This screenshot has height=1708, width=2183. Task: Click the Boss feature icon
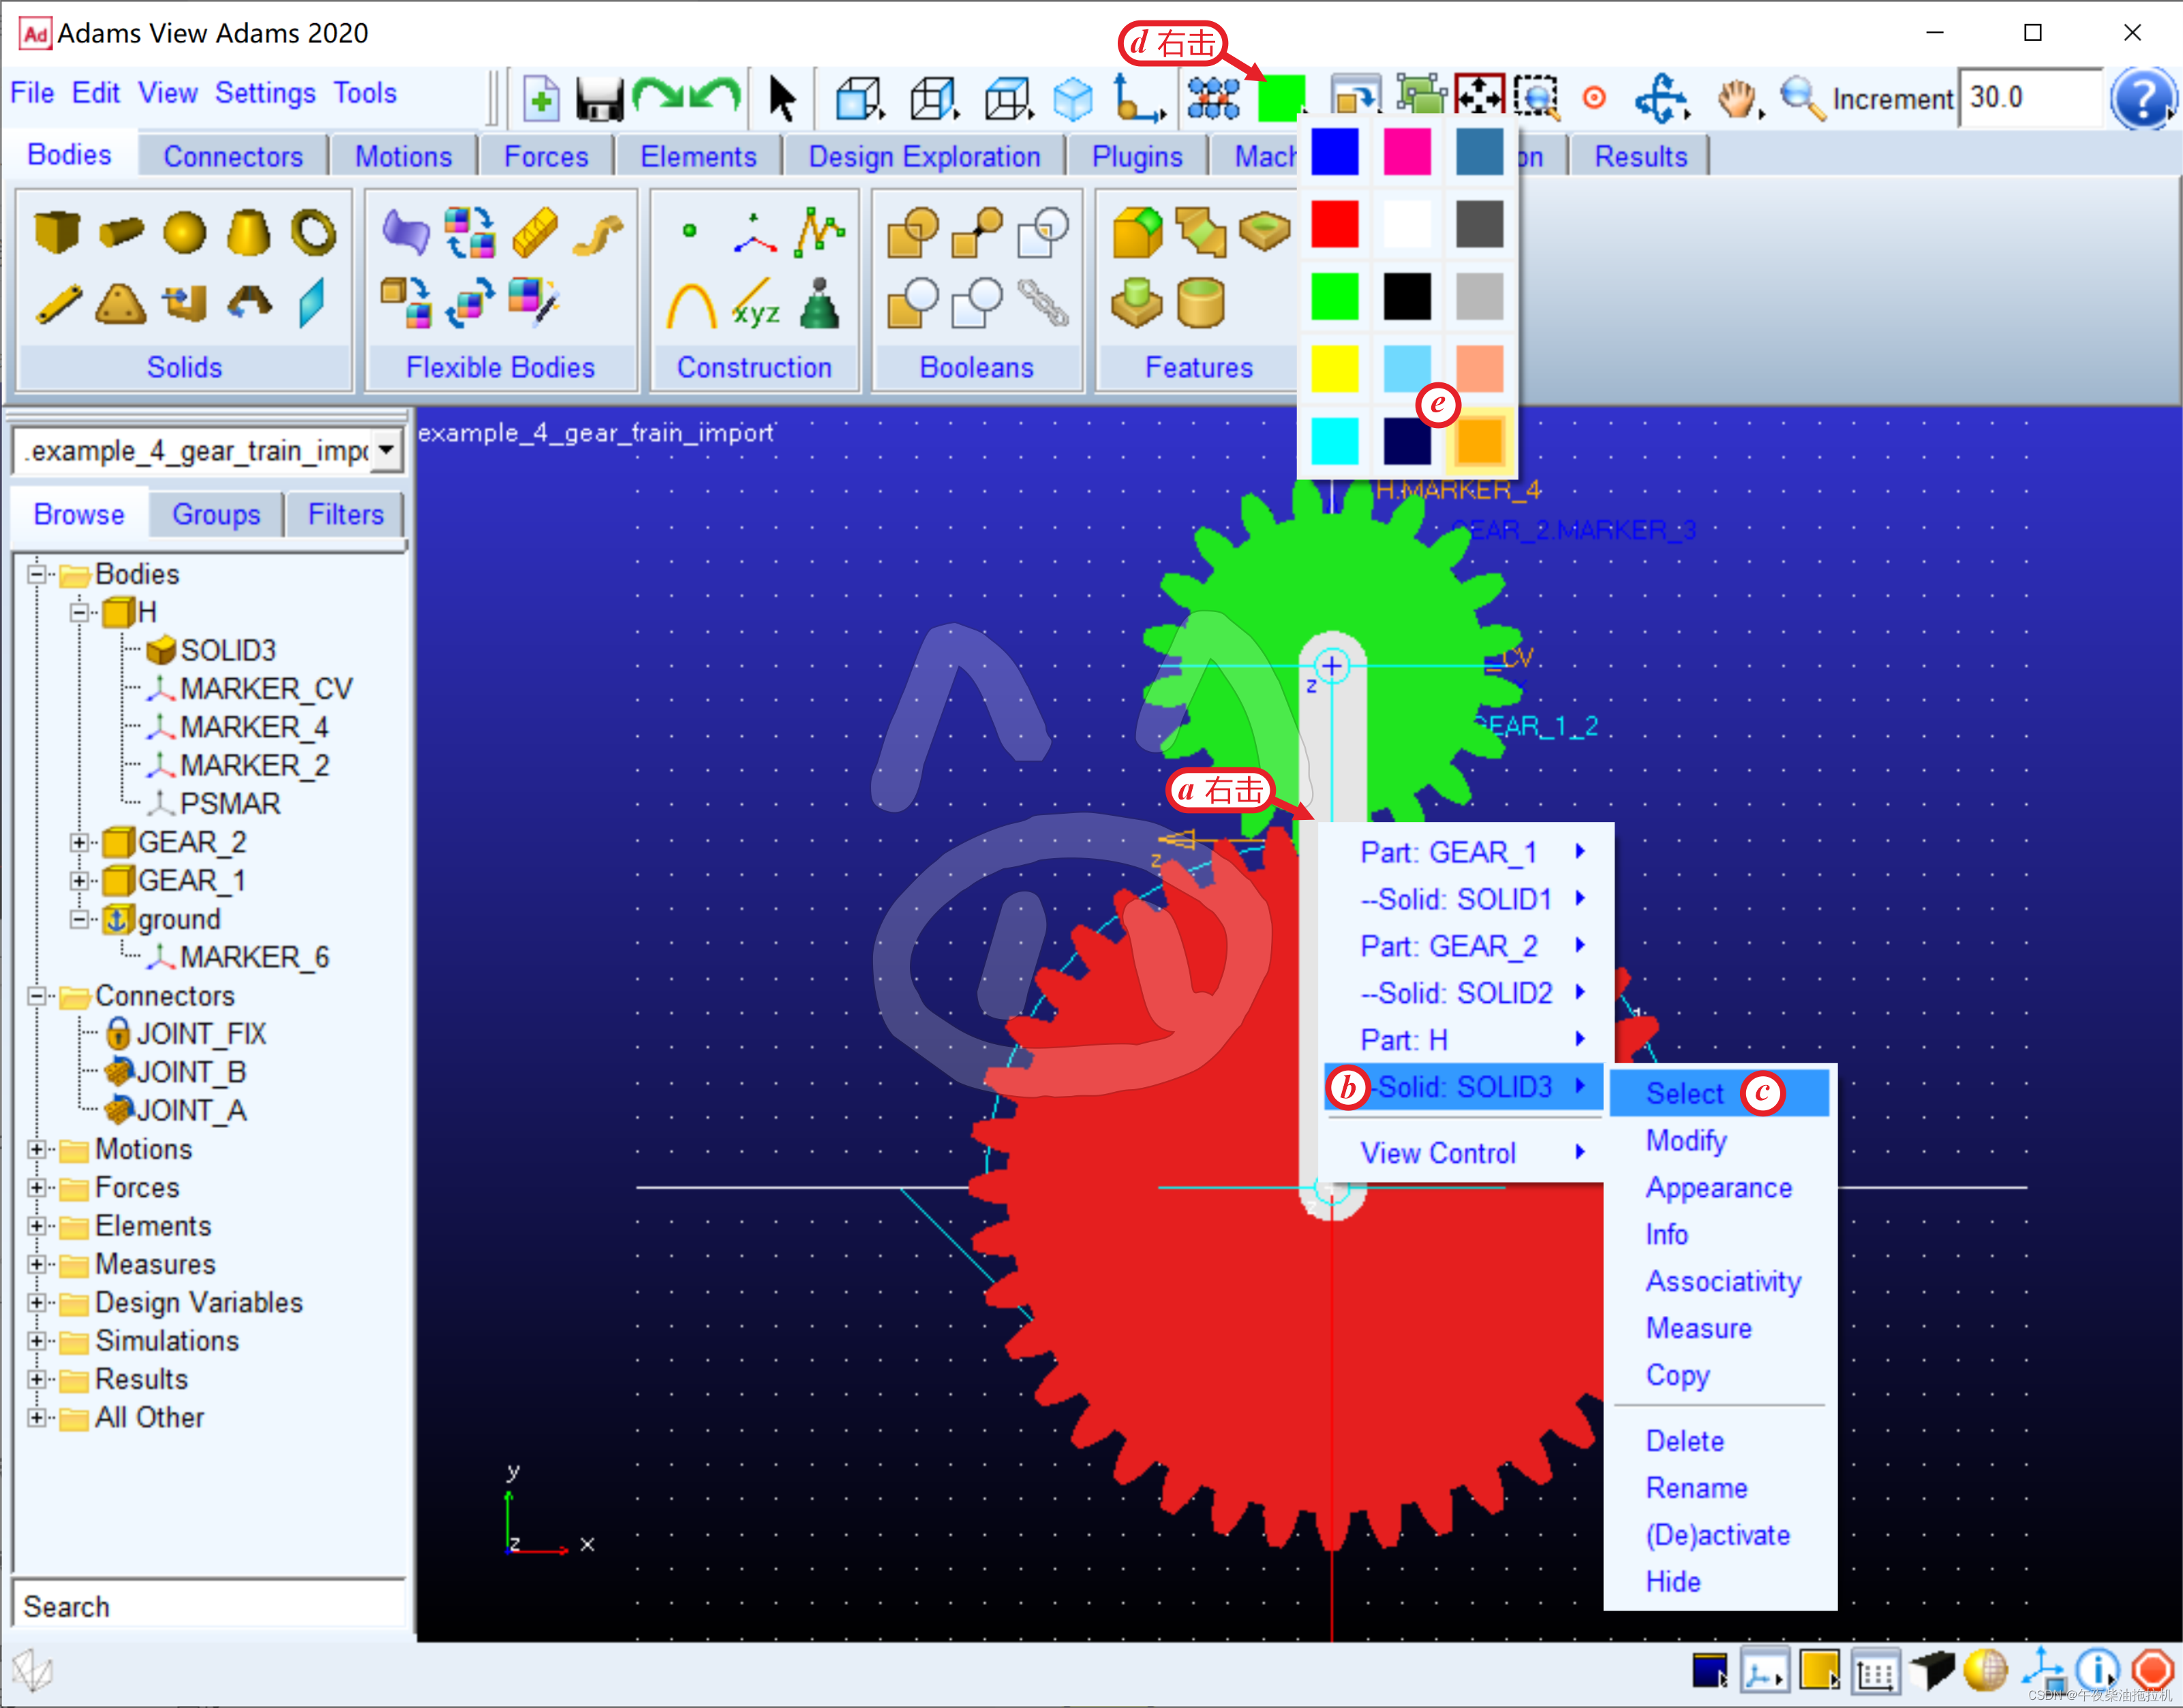[x=1137, y=303]
